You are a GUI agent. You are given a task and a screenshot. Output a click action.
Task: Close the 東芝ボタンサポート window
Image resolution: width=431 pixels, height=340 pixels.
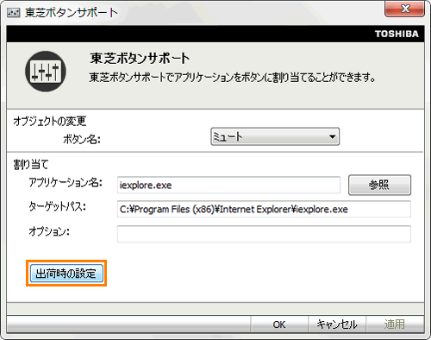pos(404,9)
